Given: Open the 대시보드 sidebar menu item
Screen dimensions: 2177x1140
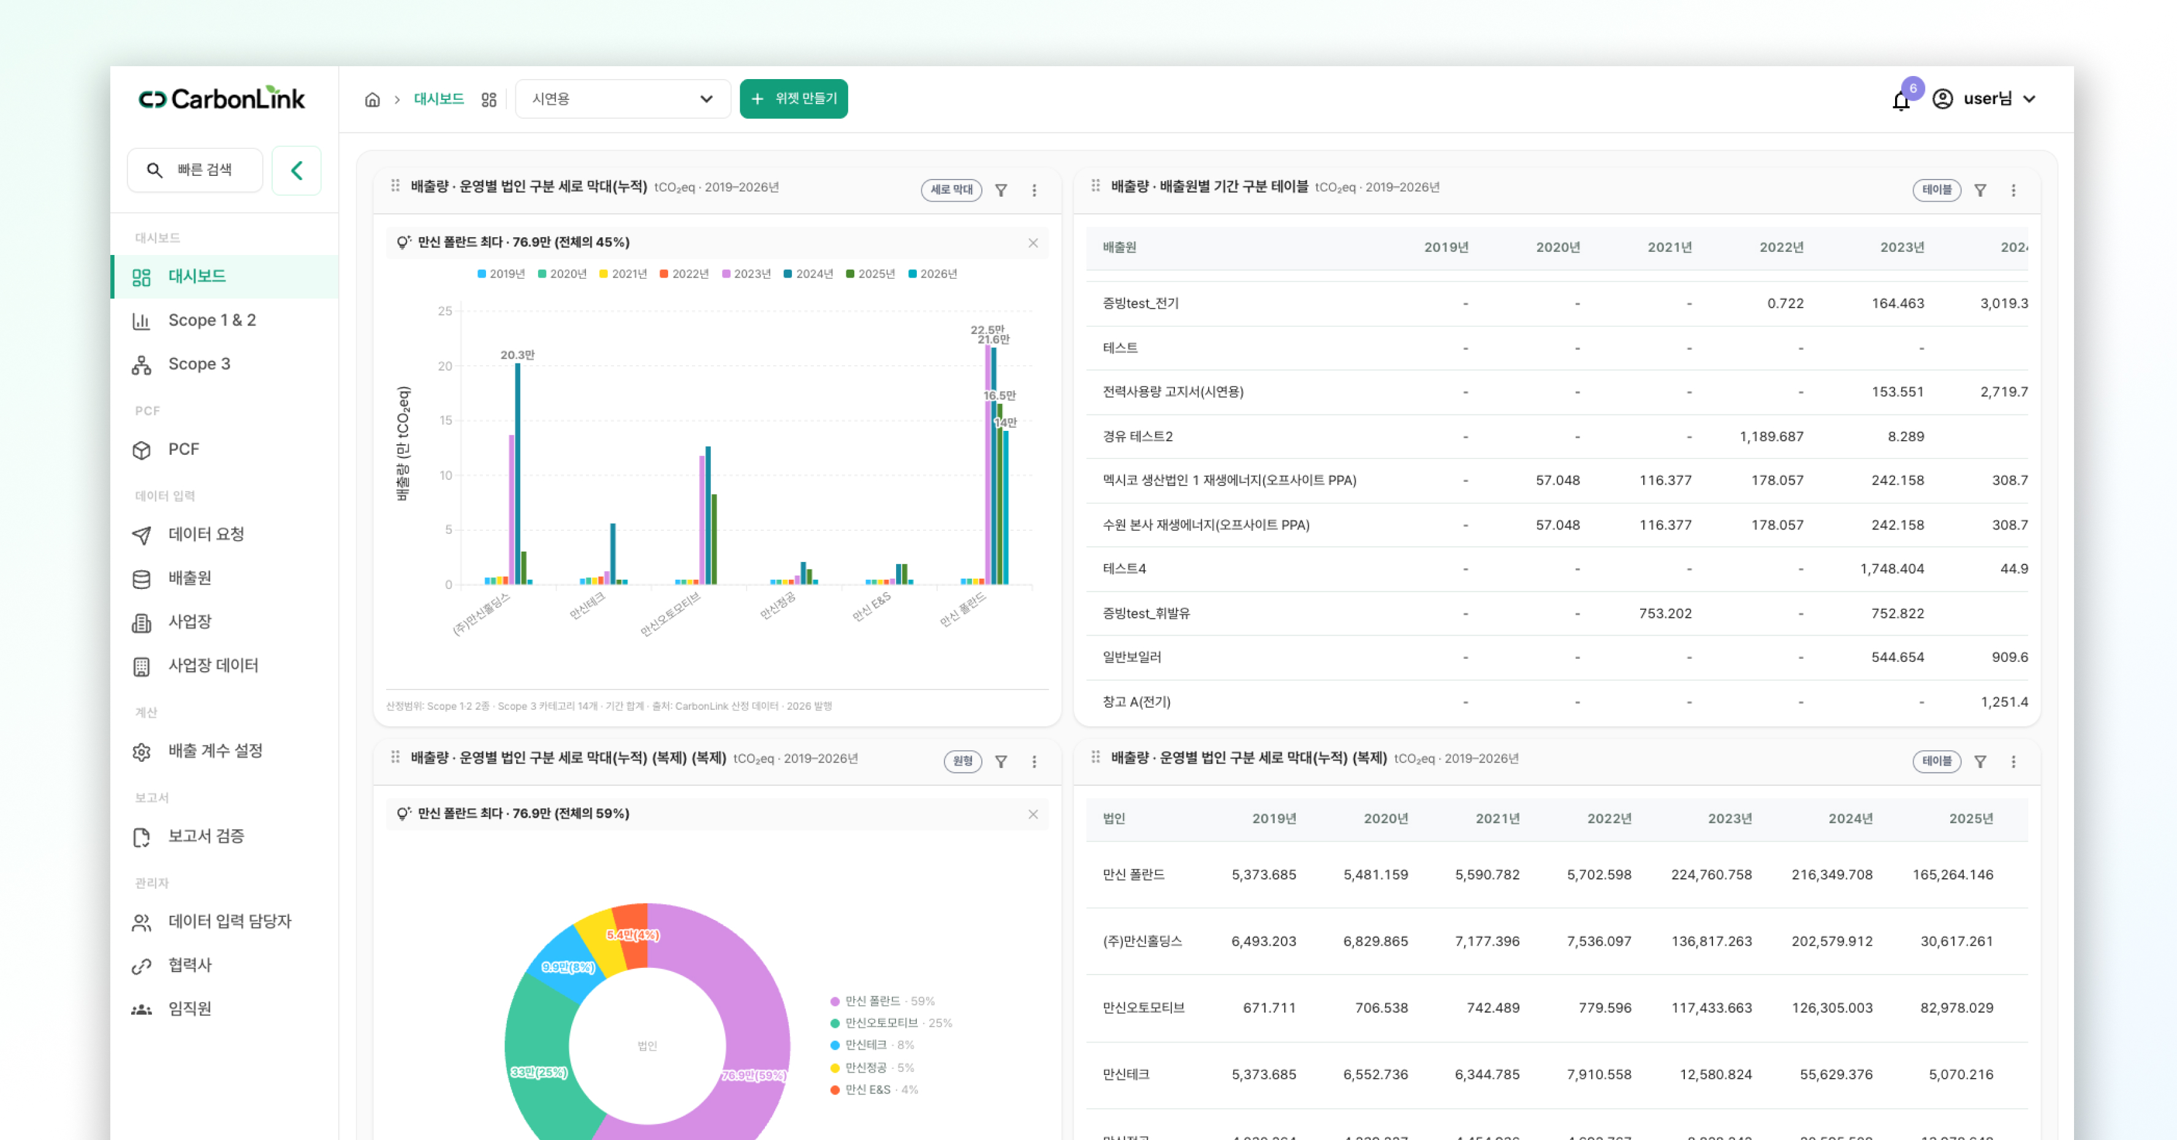Looking at the screenshot, I should pos(225,277).
